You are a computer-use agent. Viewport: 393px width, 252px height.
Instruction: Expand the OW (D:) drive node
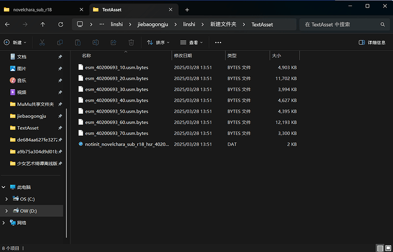pyautogui.click(x=6, y=211)
